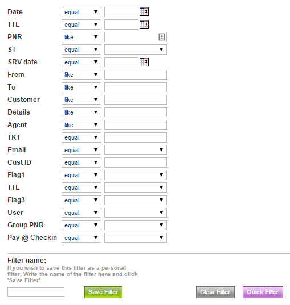Click the Quick Filter button
Image resolution: width=290 pixels, height=305 pixels.
pos(263,292)
